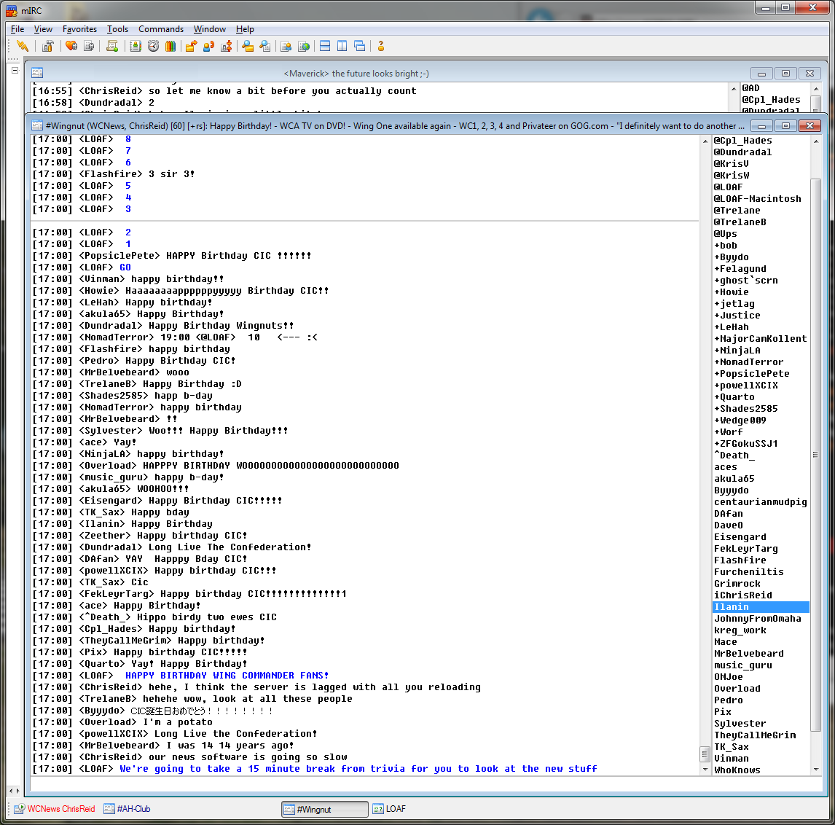Select WCNews ChrisReid status window button

point(55,809)
